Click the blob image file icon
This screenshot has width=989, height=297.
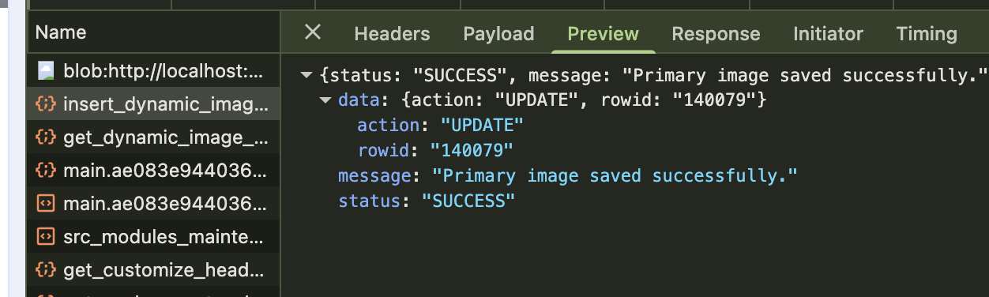pos(47,71)
